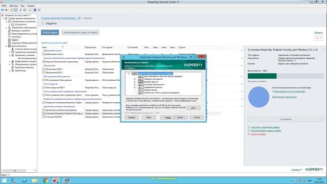The height and width of the screenshot is (184, 327).
Task: Open Настроить параметры задачи link
Action: 265,127
